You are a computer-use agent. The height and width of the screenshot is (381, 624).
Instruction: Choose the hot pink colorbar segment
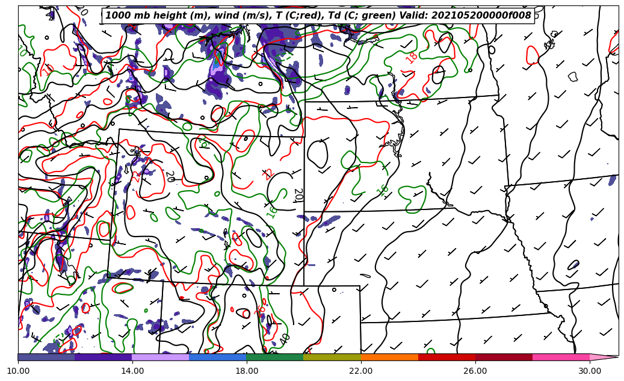[x=561, y=357]
